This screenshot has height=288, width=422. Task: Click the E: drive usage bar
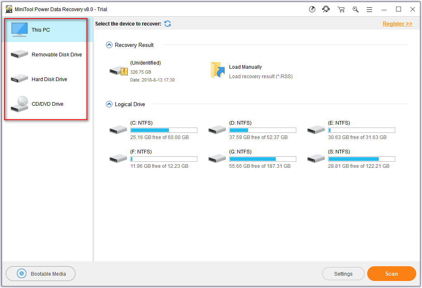point(361,130)
